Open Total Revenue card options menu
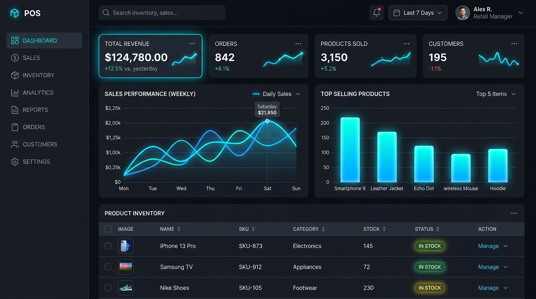The image size is (536, 299). (192, 44)
